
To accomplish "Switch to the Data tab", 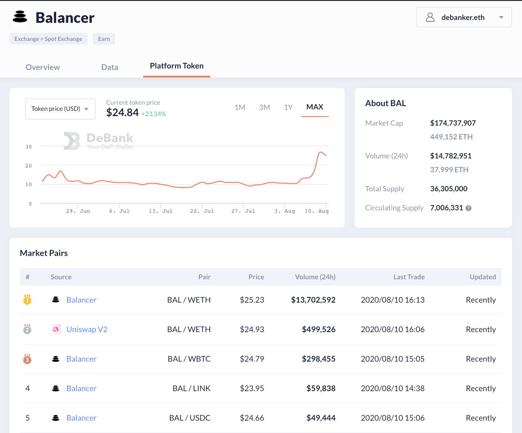I will click(109, 67).
